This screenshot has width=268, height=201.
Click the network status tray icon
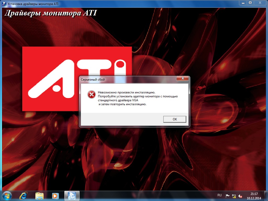pos(234,196)
